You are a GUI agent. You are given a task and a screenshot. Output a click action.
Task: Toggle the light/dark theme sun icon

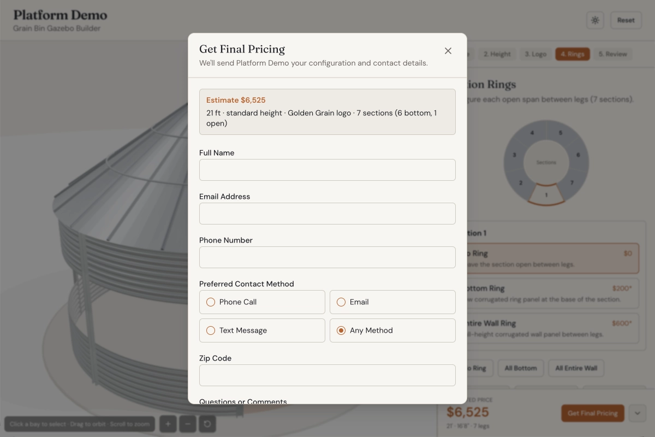[595, 20]
